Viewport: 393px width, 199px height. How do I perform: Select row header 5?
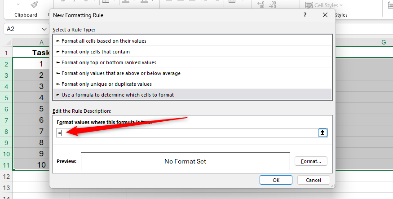tap(6, 98)
